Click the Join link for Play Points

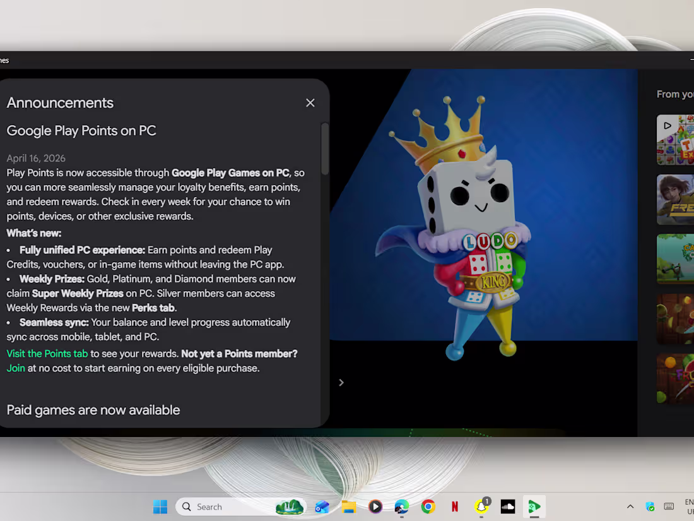16,368
